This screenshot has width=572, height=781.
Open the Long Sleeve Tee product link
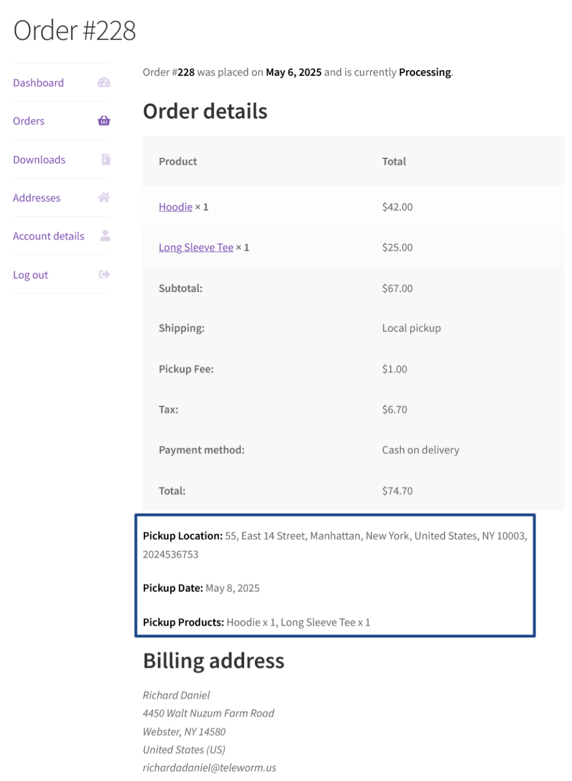tap(196, 248)
